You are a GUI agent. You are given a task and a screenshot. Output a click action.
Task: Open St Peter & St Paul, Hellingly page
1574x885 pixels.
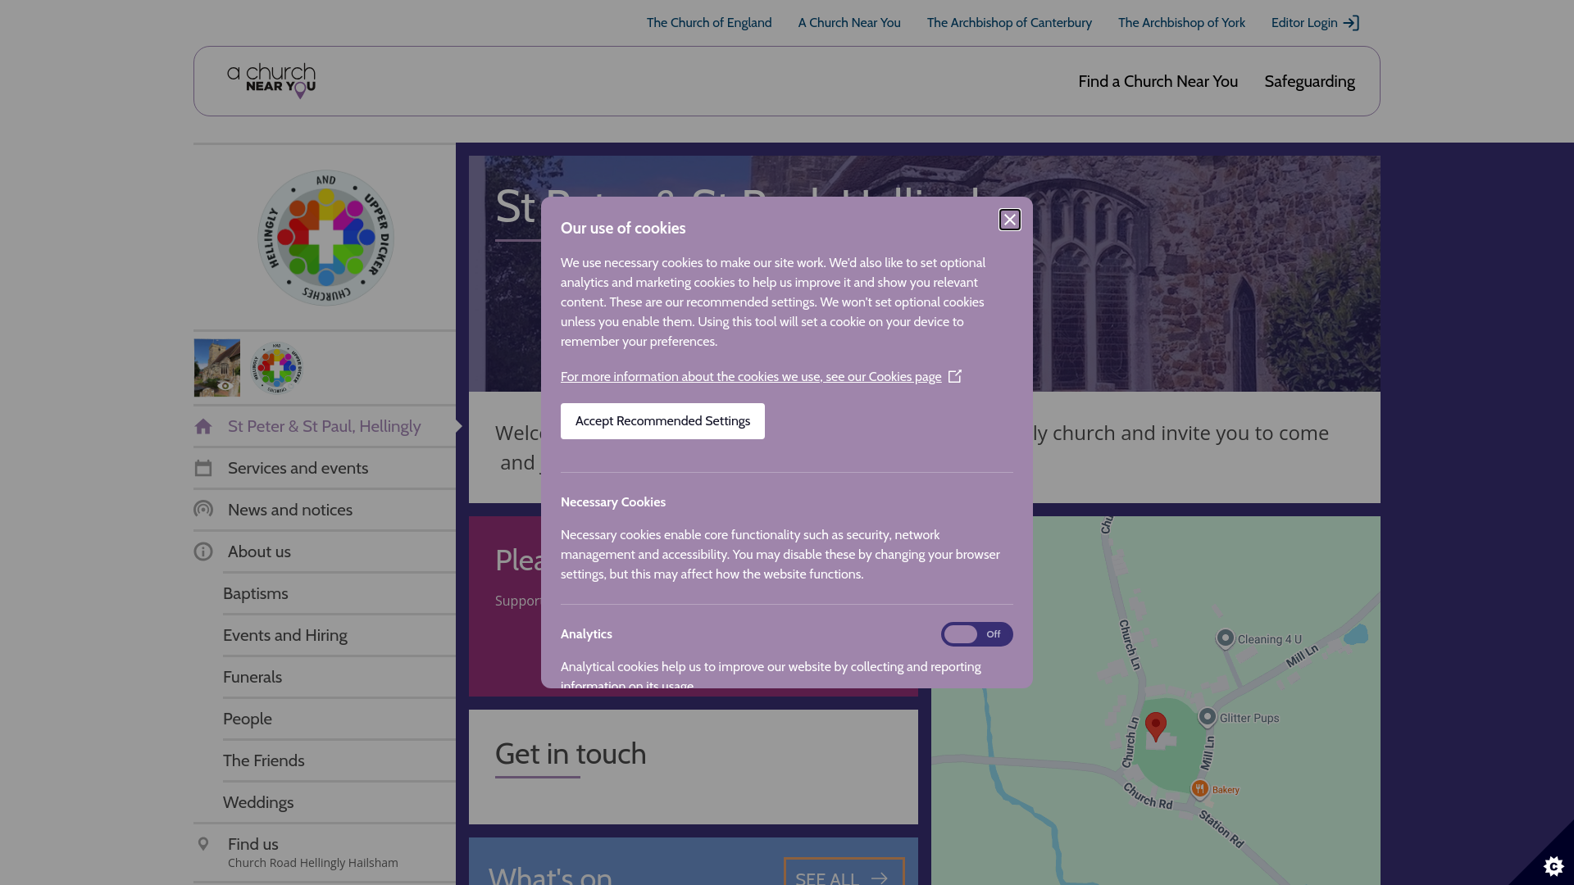pyautogui.click(x=324, y=426)
